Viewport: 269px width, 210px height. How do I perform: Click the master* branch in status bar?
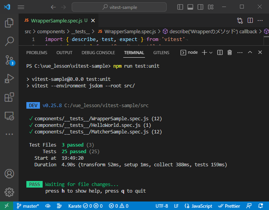(28, 206)
